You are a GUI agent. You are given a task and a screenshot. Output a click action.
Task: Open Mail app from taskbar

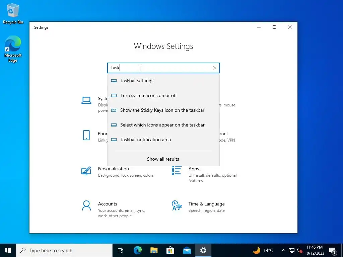[x=187, y=250]
